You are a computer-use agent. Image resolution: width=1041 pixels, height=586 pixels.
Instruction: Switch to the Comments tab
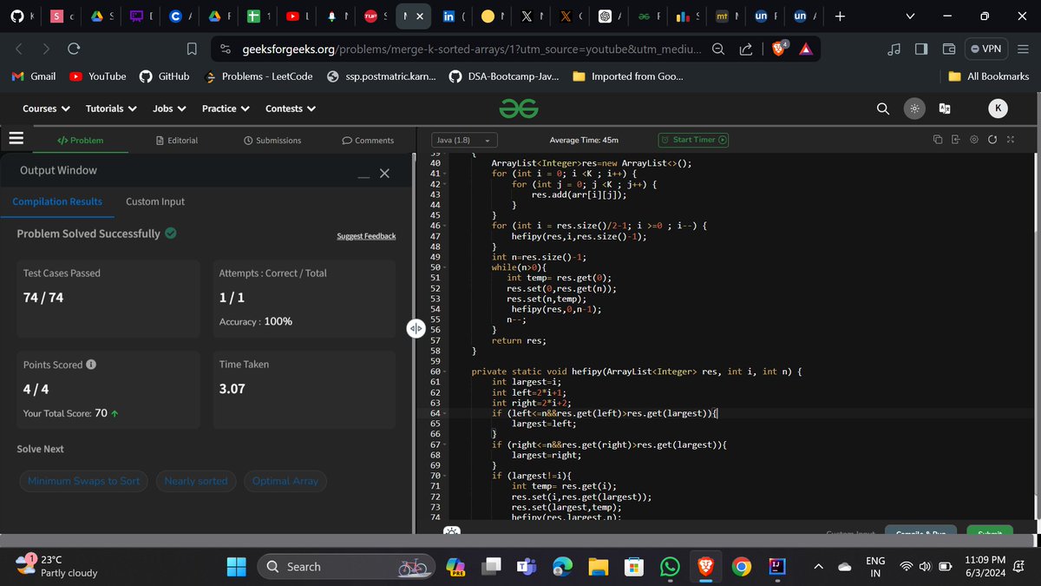[x=368, y=140]
